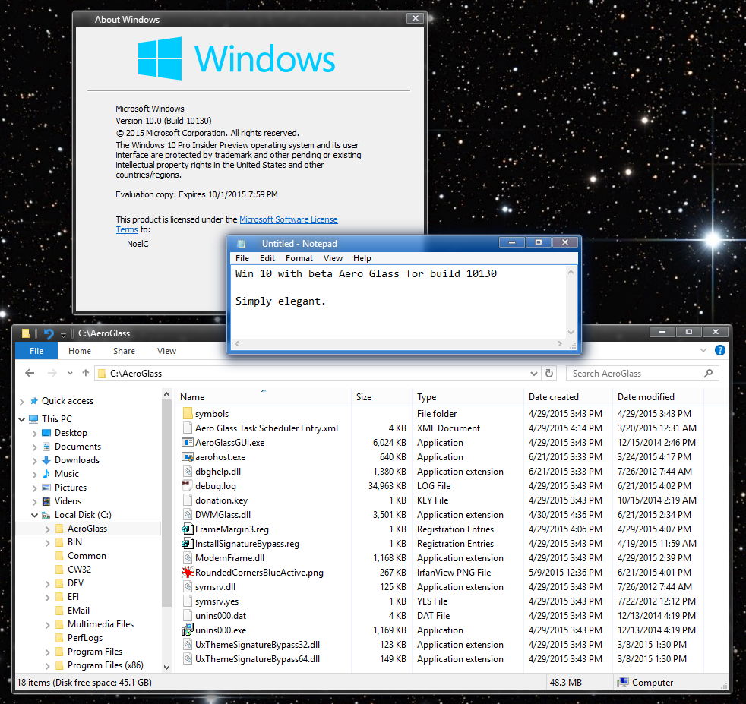746x704 pixels.
Task: Open the Notepad Edit menu
Action: (267, 258)
